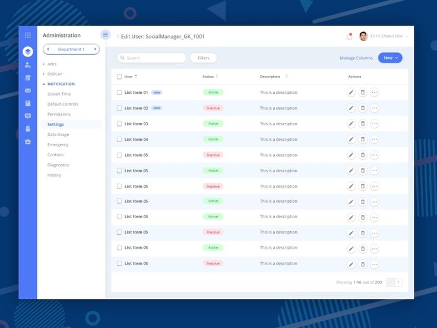Open more options for List Item 04
This screenshot has width=437, height=328.
point(374,139)
